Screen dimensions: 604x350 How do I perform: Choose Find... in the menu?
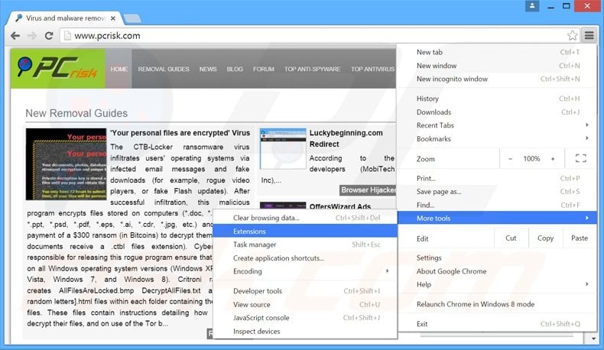[x=497, y=205]
